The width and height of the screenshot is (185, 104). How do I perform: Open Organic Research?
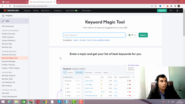(9, 40)
